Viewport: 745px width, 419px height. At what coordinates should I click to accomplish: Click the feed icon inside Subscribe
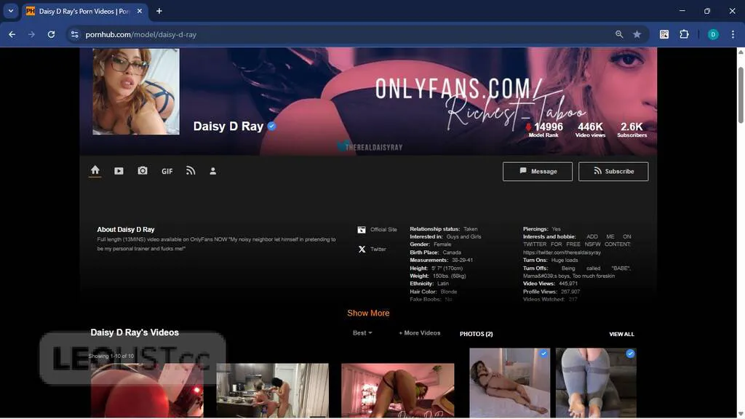pos(598,170)
